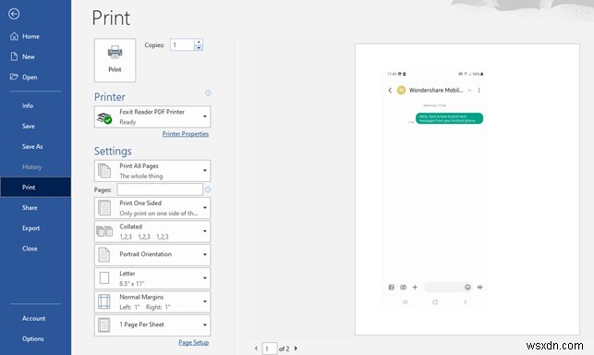The image size is (594, 355).
Task: Expand the 1 Page Per Sheet dropdown
Action: tap(152, 325)
